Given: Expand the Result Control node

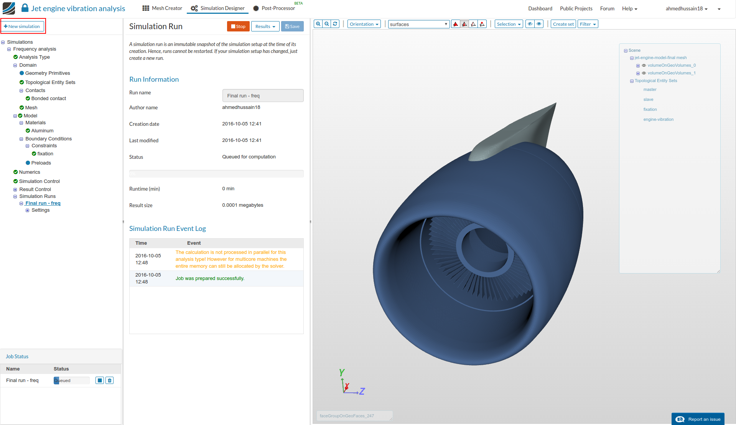Looking at the screenshot, I should tap(15, 189).
